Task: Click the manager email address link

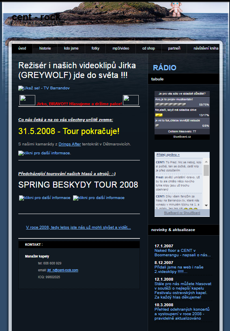Action: [63, 270]
